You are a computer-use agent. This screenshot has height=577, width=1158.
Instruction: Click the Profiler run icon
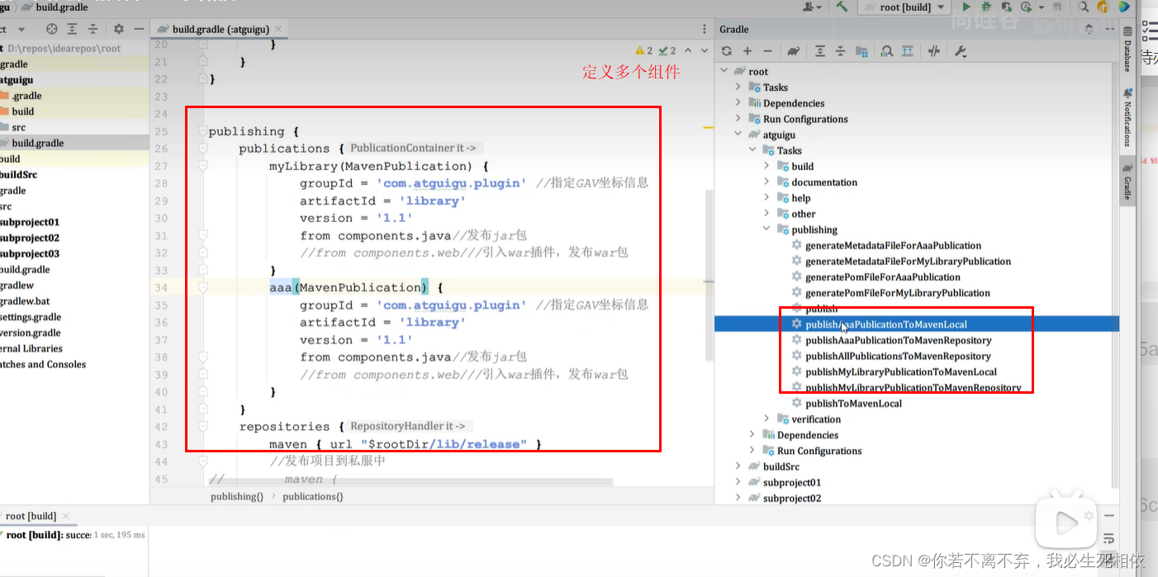(1025, 7)
